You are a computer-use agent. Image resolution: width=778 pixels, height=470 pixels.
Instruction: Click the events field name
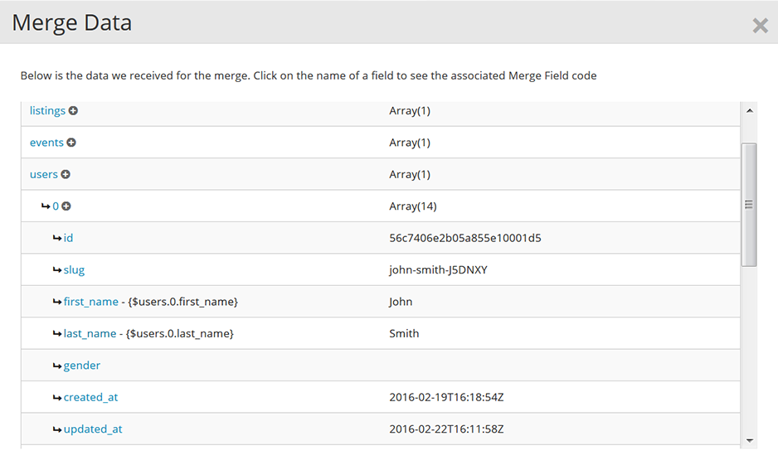click(46, 143)
